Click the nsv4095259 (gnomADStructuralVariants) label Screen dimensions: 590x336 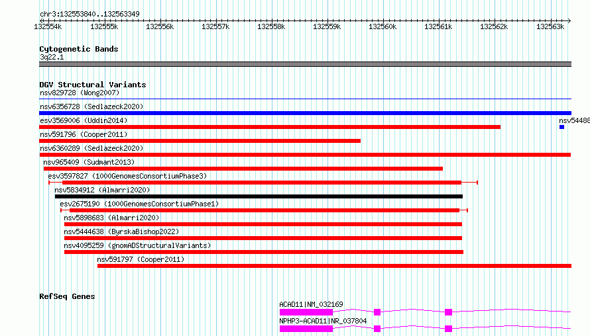pos(137,245)
